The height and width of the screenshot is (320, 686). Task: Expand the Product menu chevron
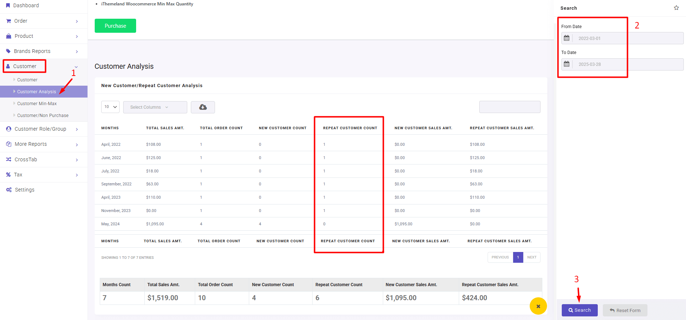(77, 36)
